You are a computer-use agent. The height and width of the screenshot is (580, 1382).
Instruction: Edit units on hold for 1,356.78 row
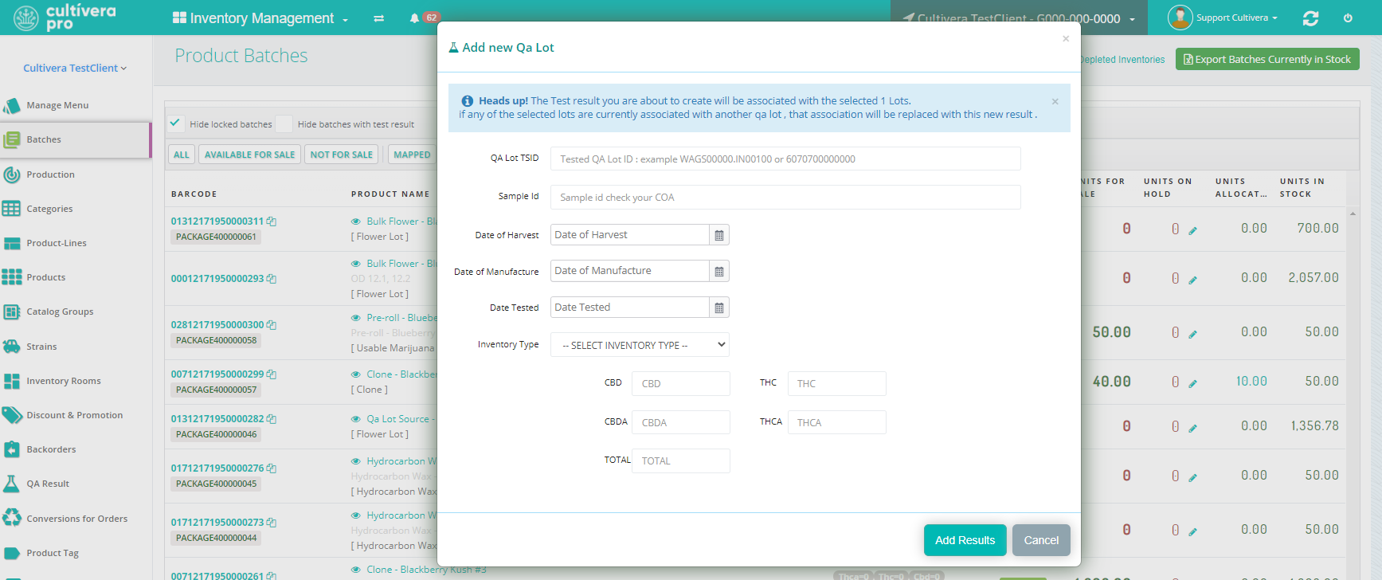tap(1192, 429)
